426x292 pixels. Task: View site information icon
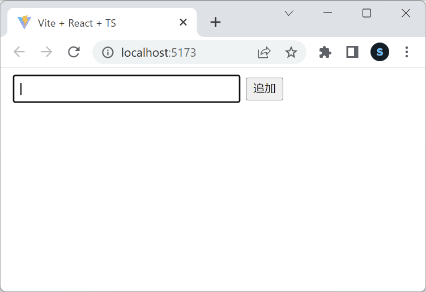tap(108, 52)
